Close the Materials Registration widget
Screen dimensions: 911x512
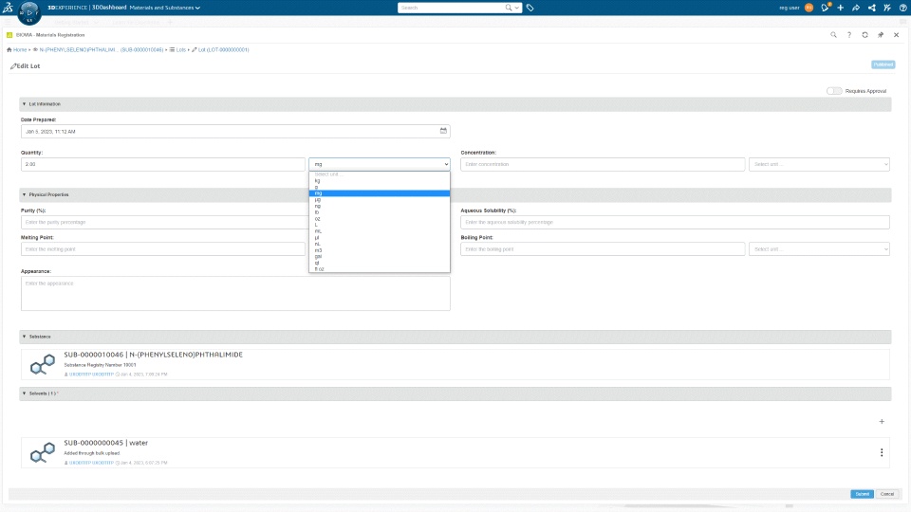click(x=896, y=35)
